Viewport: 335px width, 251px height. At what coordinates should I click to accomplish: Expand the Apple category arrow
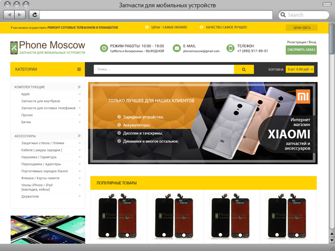point(80,94)
